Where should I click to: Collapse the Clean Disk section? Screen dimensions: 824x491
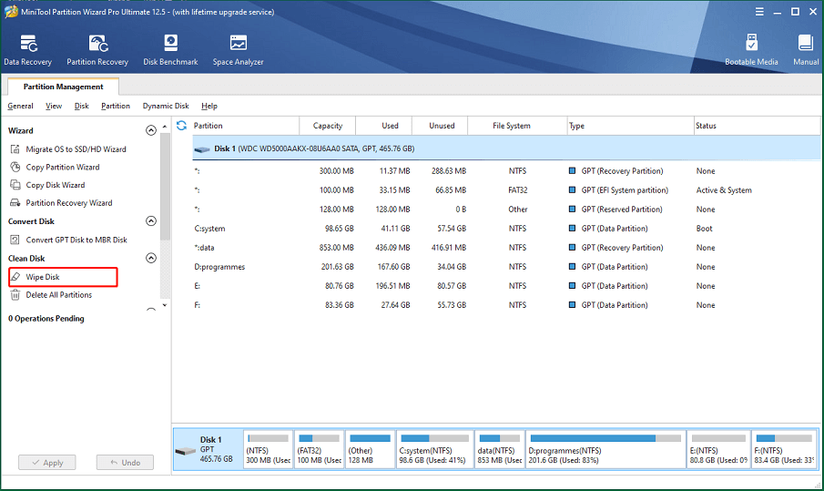pyautogui.click(x=151, y=258)
